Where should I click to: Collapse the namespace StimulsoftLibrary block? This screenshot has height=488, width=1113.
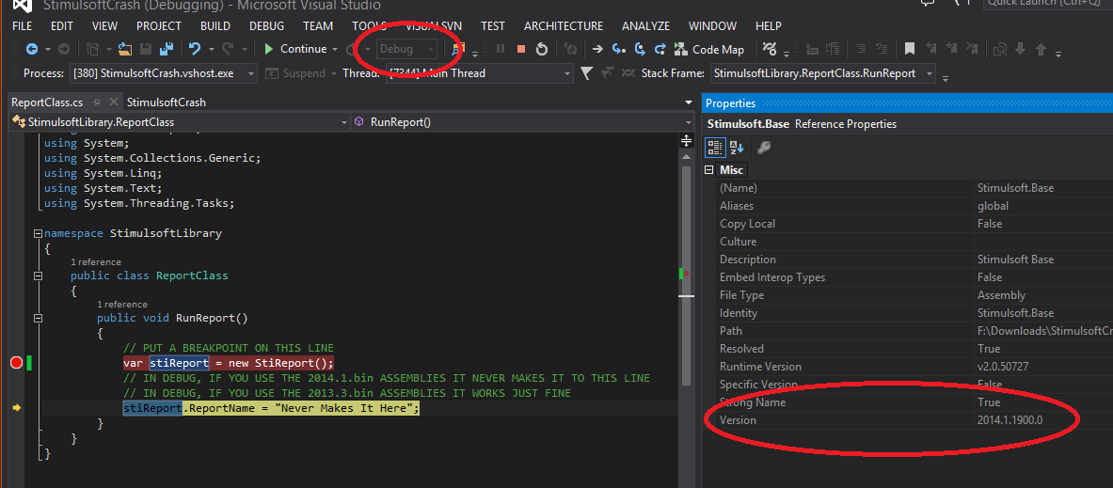point(38,233)
